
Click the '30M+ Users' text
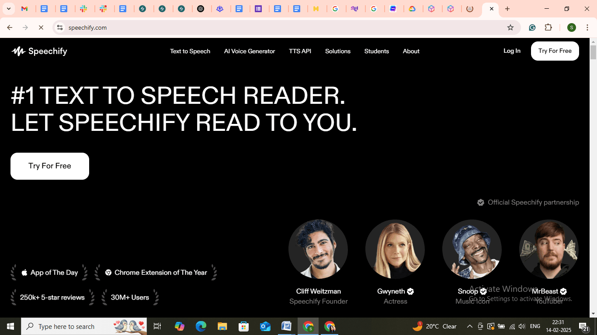pos(130,297)
